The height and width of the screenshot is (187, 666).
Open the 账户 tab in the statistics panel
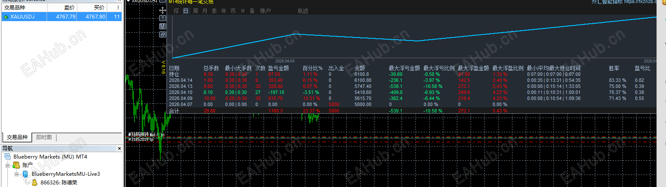265,11
